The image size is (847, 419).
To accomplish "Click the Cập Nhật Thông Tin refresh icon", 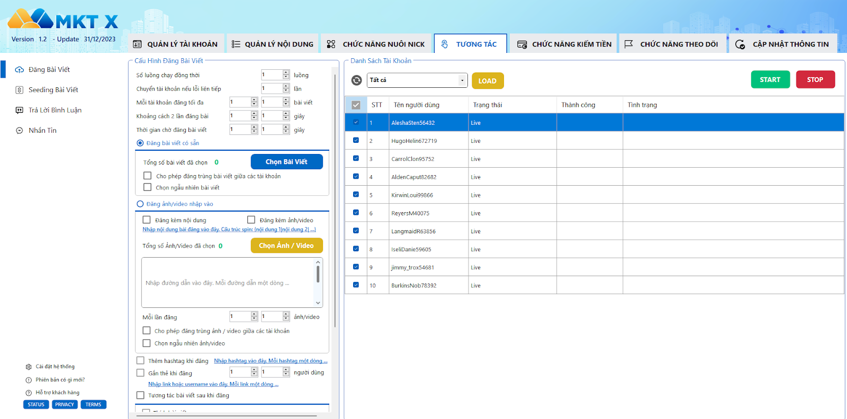I will click(x=740, y=44).
